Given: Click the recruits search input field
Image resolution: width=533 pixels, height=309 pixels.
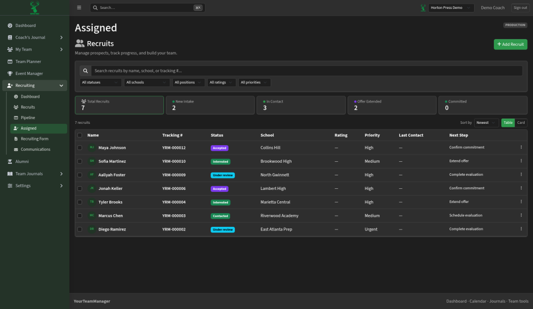Looking at the screenshot, I should point(307,71).
